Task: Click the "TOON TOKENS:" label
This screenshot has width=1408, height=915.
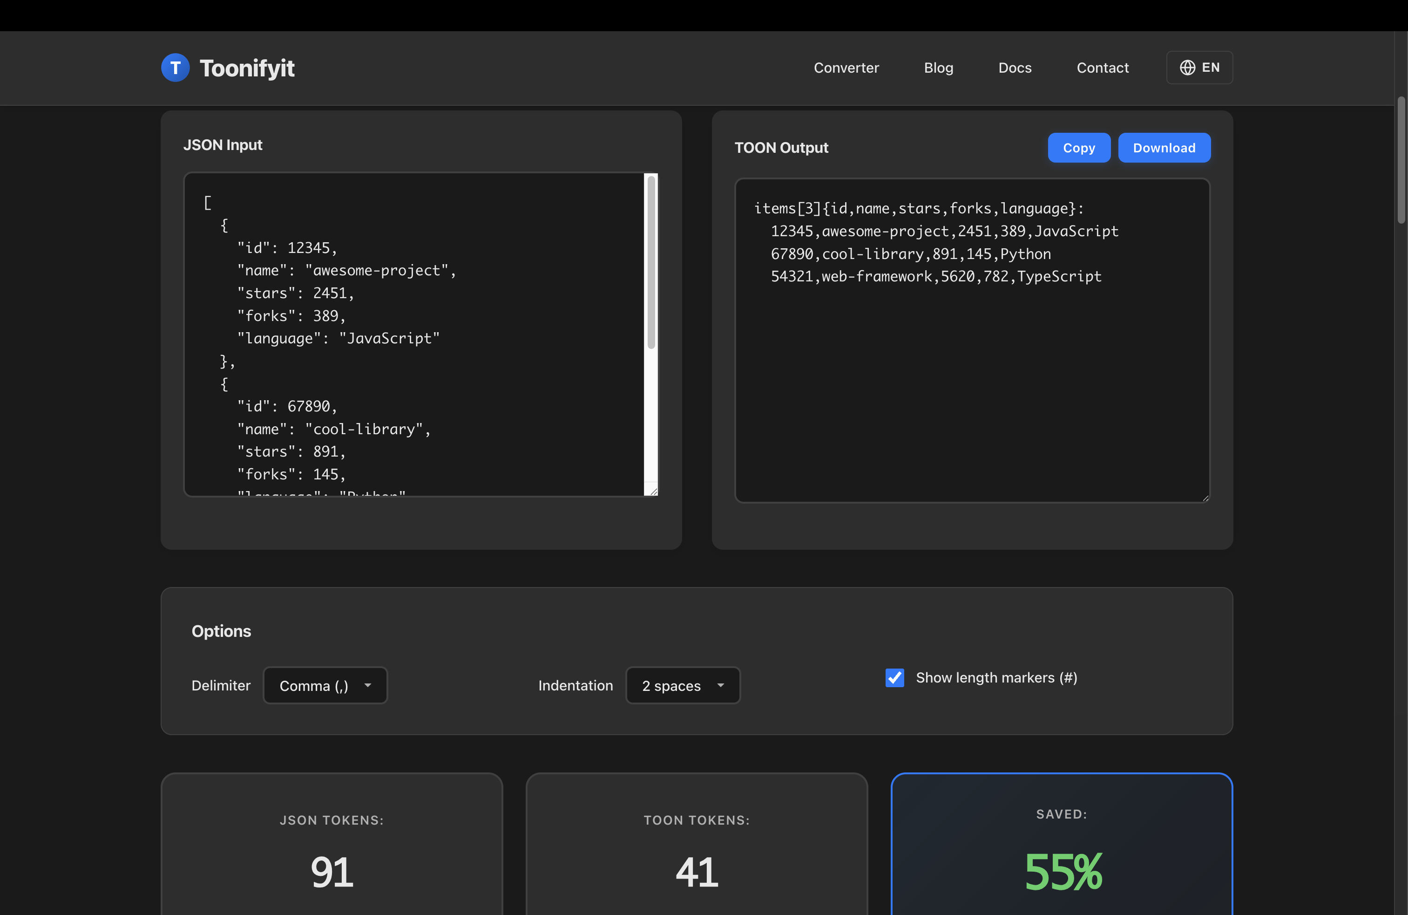Action: [697, 820]
